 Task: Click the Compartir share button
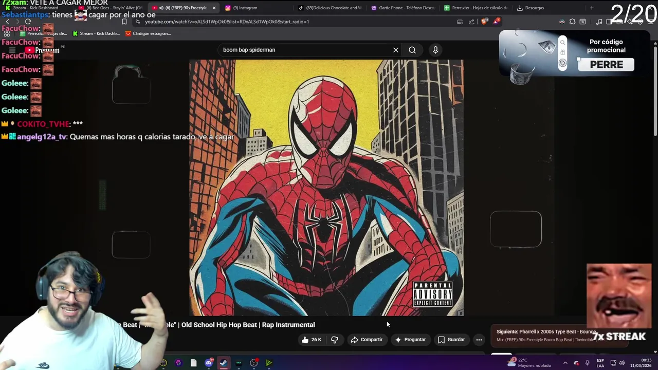click(x=367, y=340)
